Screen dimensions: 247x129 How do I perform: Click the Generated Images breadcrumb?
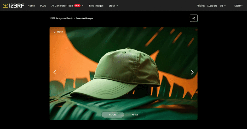(84, 18)
